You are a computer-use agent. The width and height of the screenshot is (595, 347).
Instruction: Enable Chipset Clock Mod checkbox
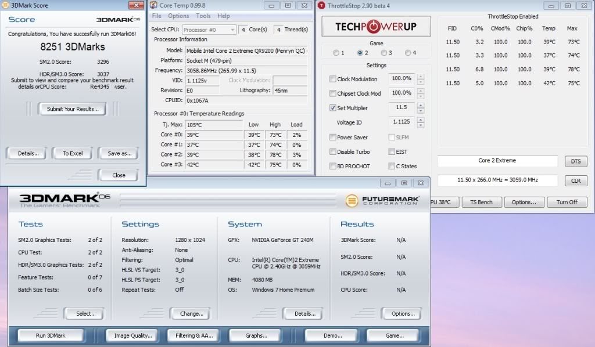(333, 93)
